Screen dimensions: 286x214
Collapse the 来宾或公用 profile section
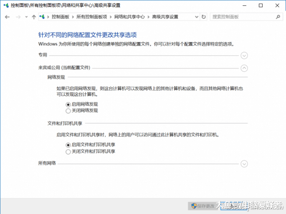(x=244, y=68)
